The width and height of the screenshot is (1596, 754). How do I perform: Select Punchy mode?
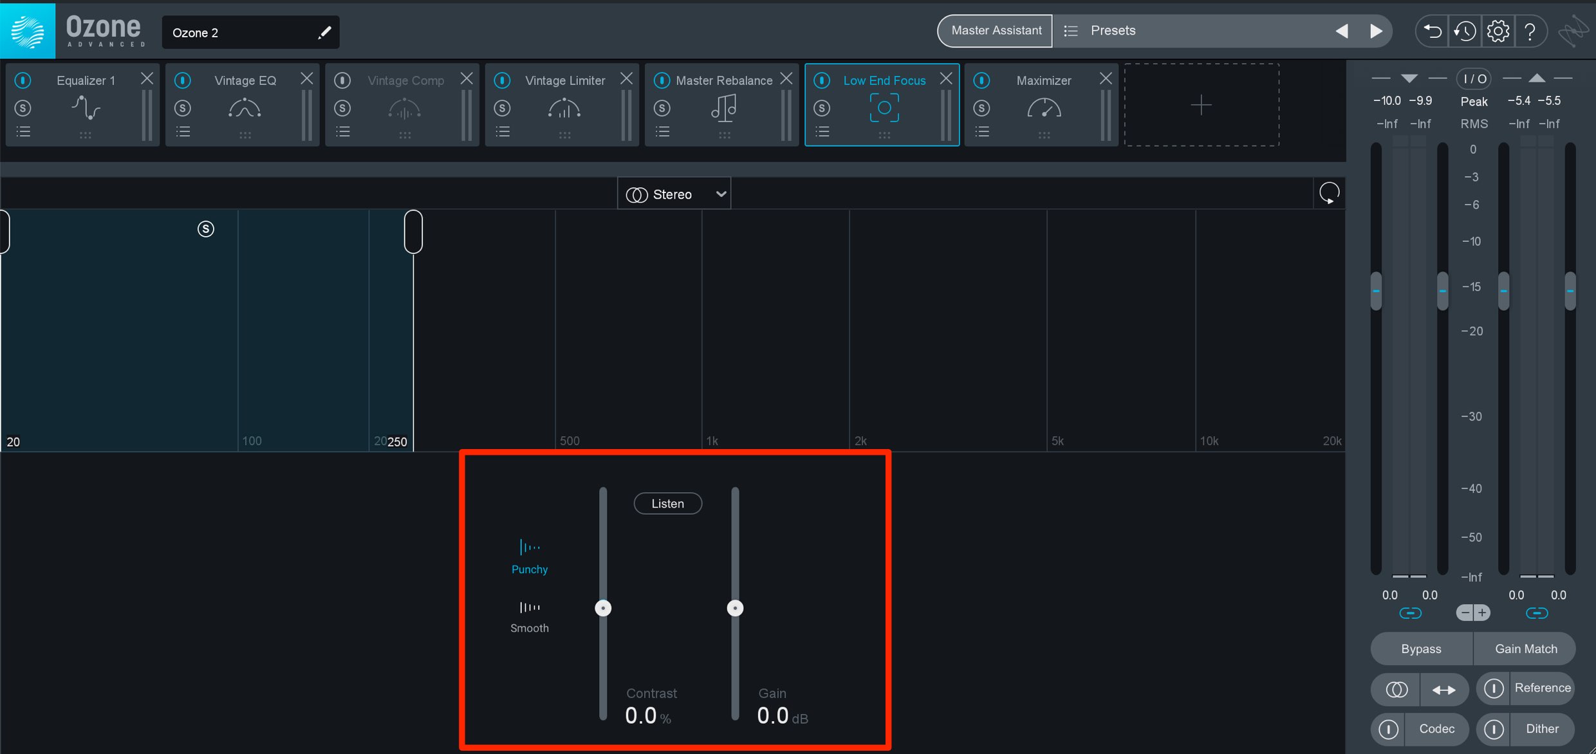point(530,556)
